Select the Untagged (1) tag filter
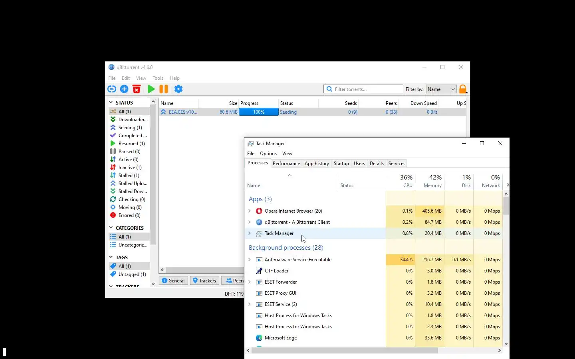Viewport: 575px width, 359px height. (130, 274)
